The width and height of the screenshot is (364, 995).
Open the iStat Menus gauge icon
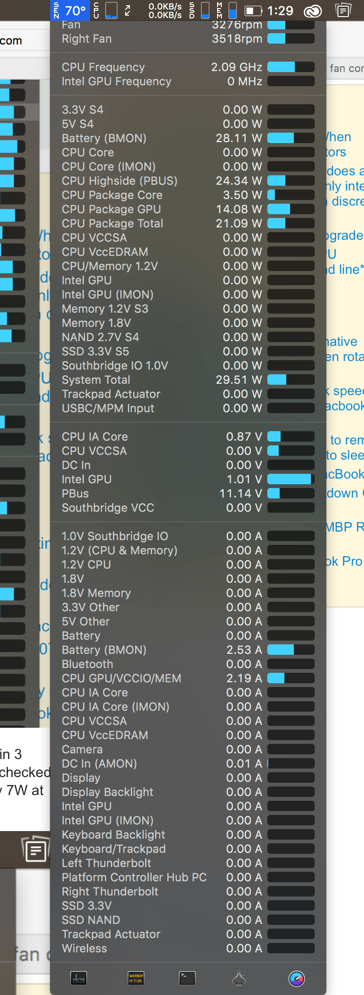pyautogui.click(x=297, y=978)
